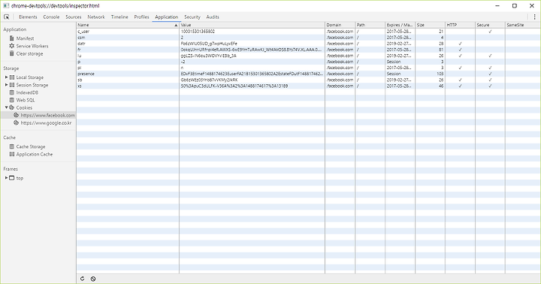
Task: Switch to Security tab
Action: coord(192,17)
